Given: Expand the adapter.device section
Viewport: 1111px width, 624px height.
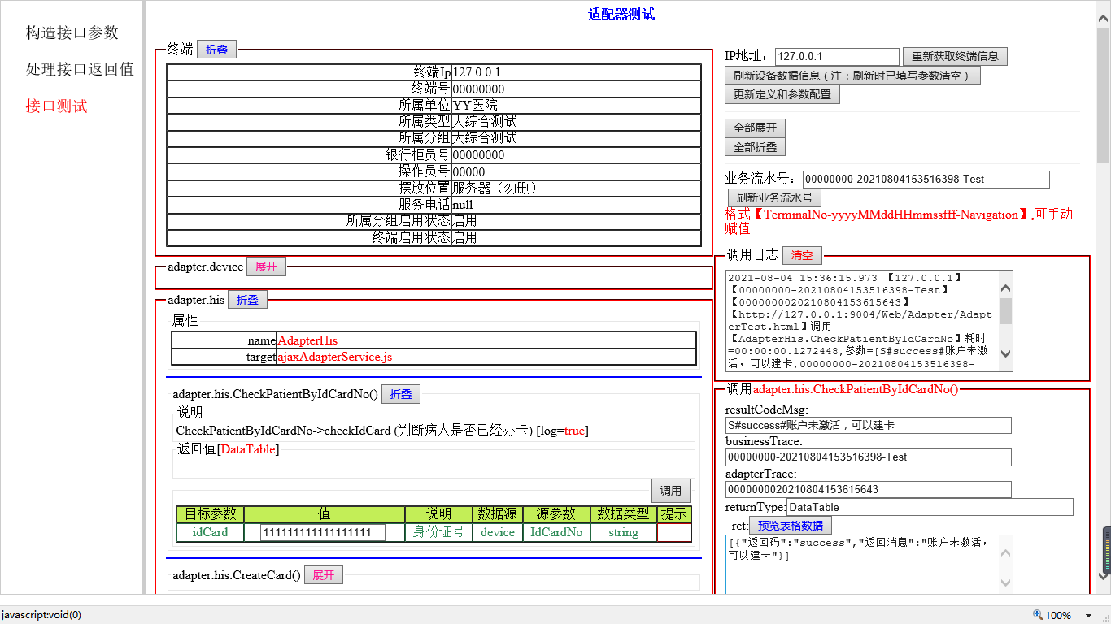Looking at the screenshot, I should coord(266,266).
